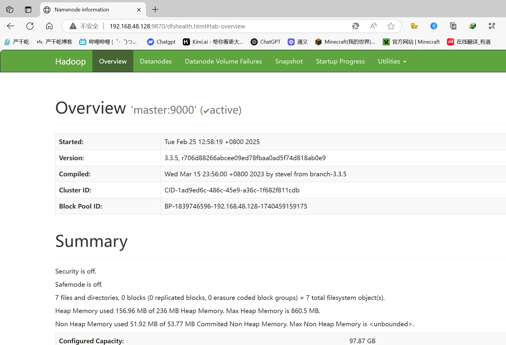Go to Startup Progress page
Viewport: 506px width, 345px height.
(x=340, y=61)
